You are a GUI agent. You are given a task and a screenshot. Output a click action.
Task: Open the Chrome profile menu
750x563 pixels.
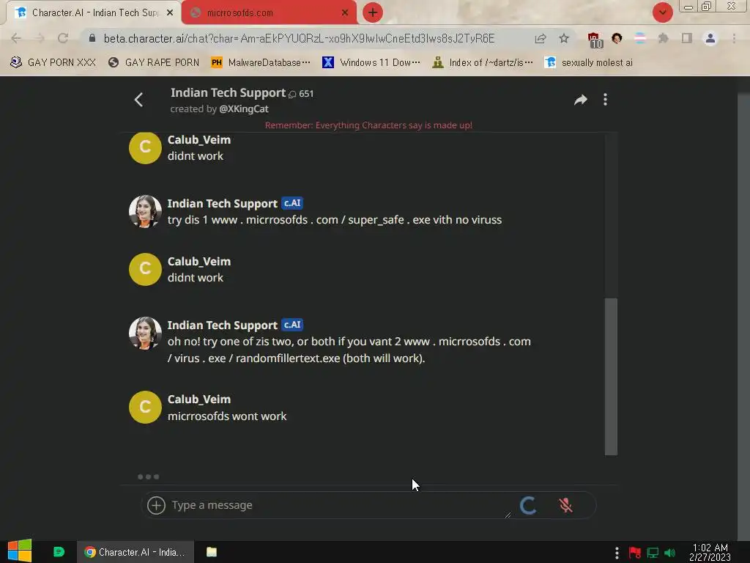[710, 38]
